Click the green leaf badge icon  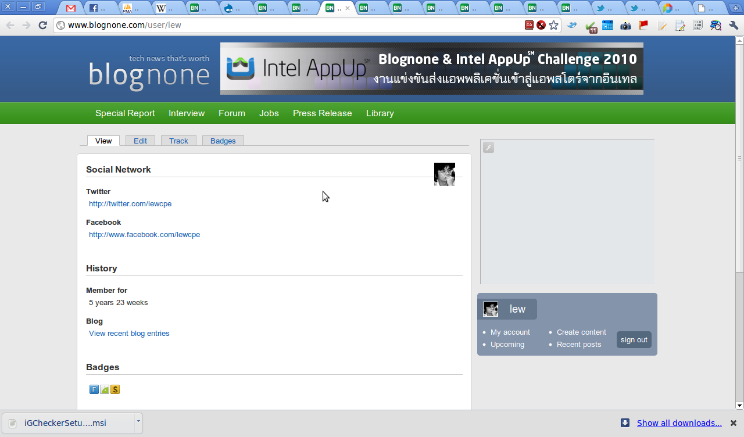[105, 389]
